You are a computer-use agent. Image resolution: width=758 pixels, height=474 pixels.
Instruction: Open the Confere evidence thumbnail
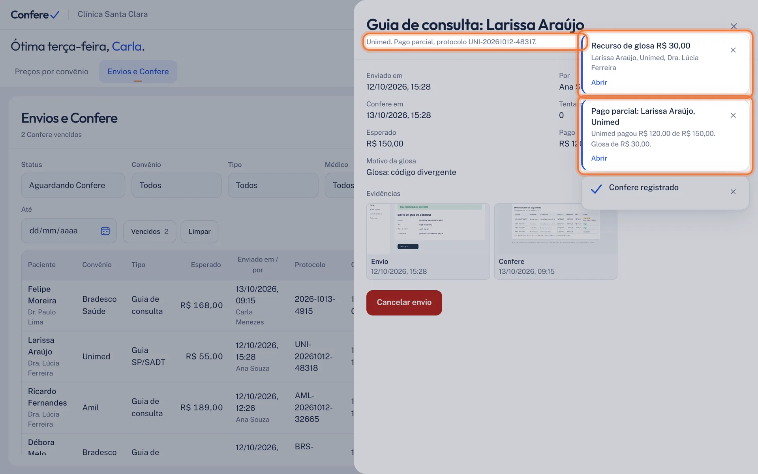[x=555, y=241]
